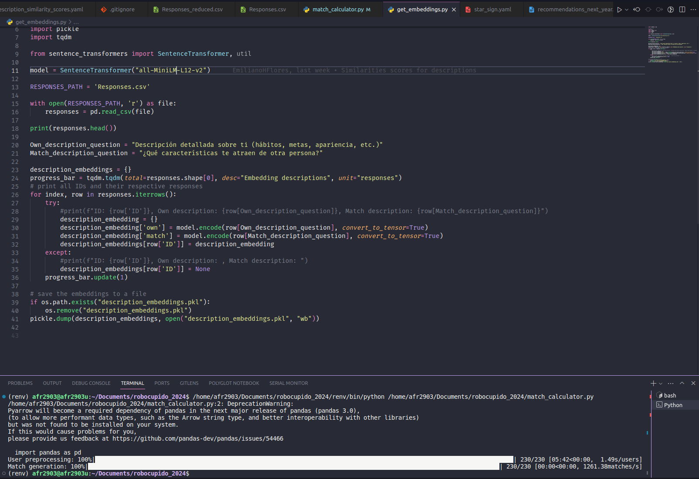Open the terminal launch profile dropdown
The height and width of the screenshot is (479, 699).
[x=661, y=384]
